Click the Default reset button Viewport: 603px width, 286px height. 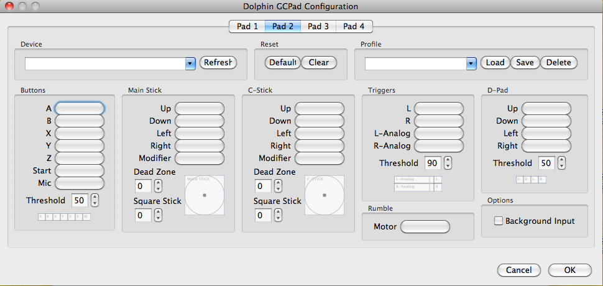(x=282, y=63)
